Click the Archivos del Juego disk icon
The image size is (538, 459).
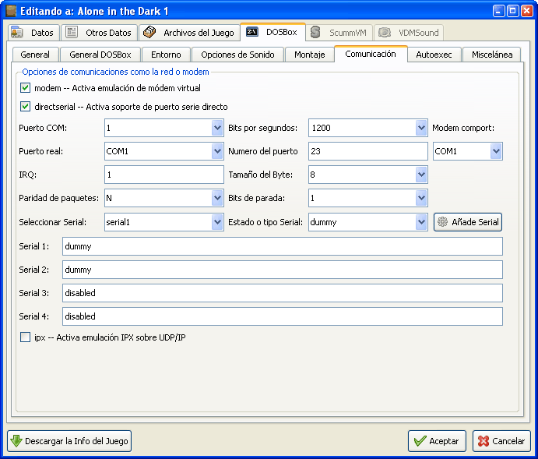149,32
